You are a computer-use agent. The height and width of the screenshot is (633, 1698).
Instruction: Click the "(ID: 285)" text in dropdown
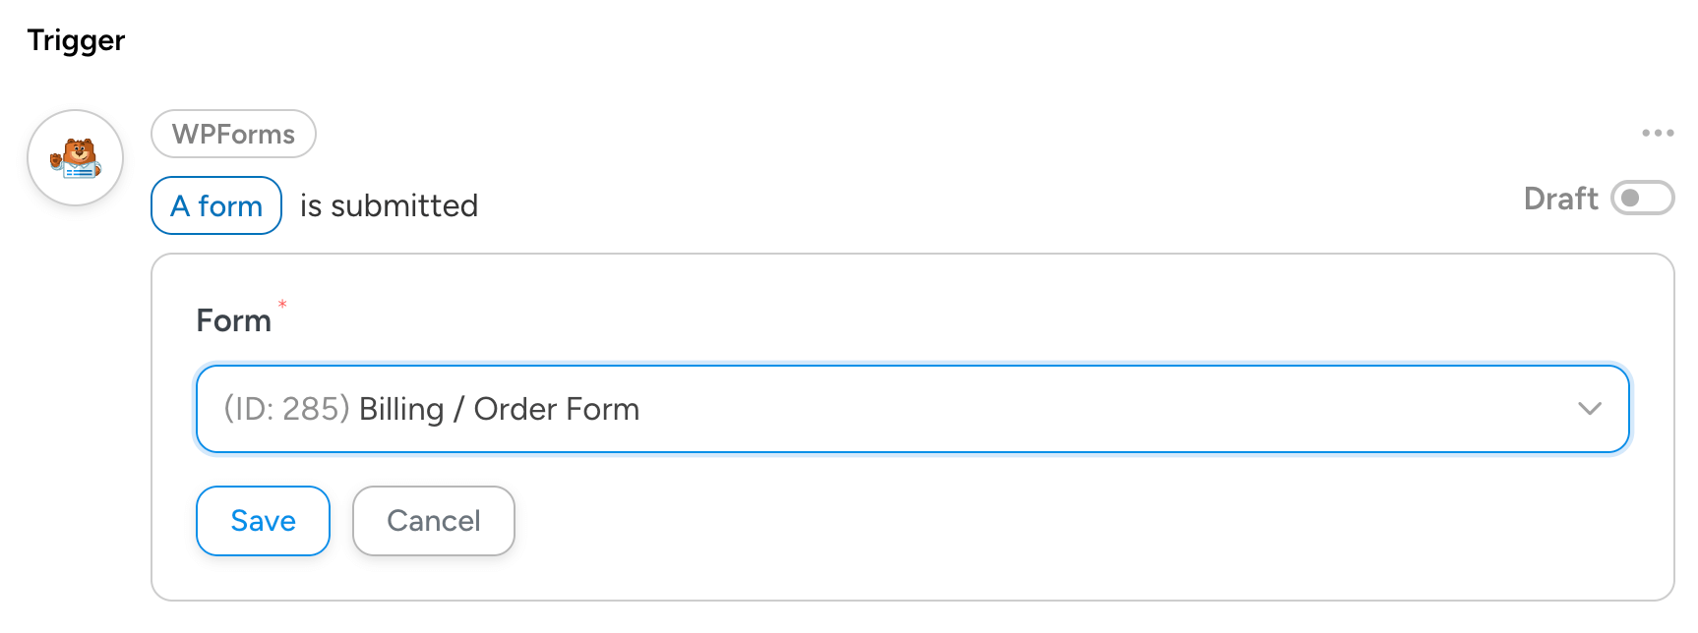(x=286, y=409)
